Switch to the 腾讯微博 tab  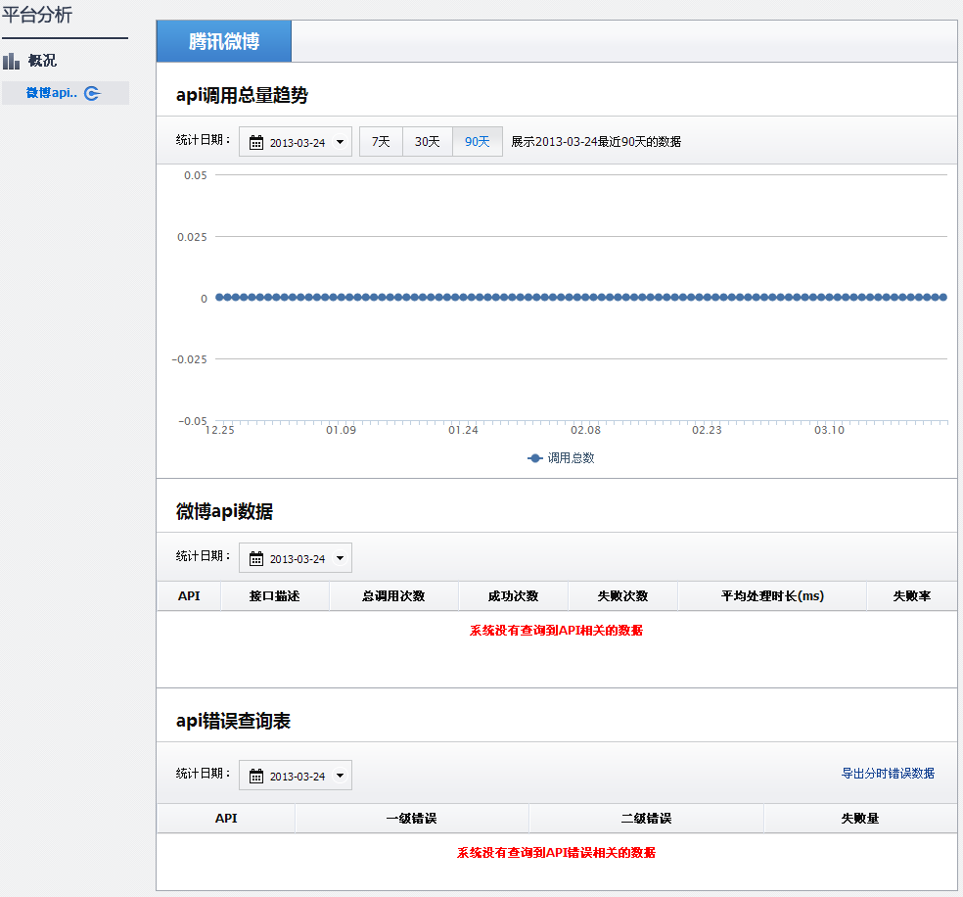coord(224,42)
